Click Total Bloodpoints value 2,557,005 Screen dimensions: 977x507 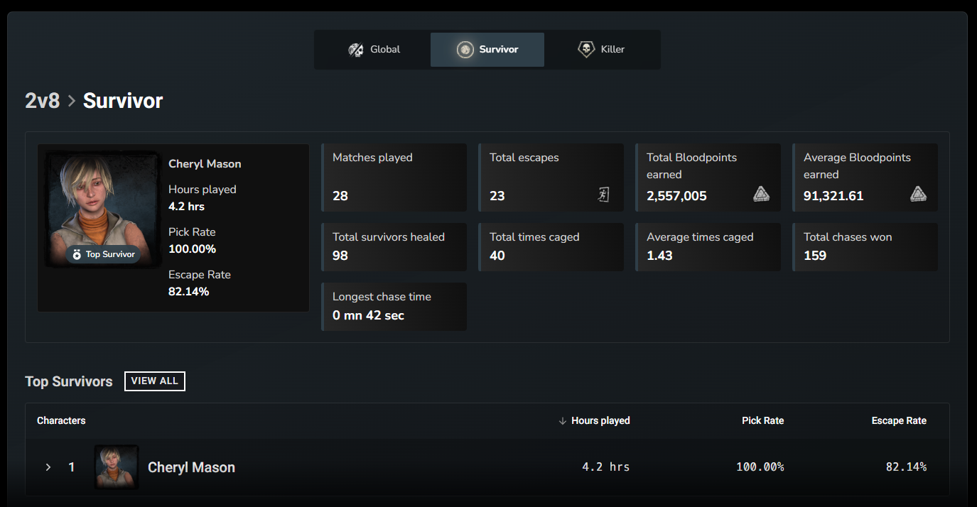click(x=676, y=196)
